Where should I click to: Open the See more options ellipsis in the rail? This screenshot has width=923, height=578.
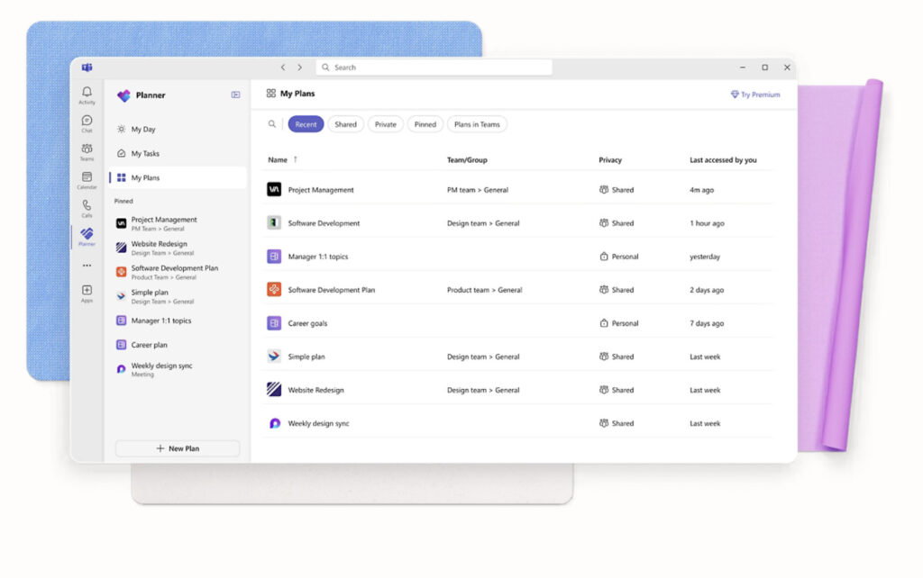[87, 266]
